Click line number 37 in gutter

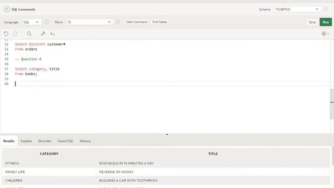(6, 69)
